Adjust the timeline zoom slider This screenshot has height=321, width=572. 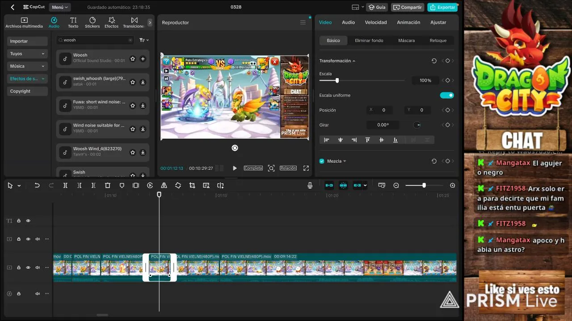[424, 185]
